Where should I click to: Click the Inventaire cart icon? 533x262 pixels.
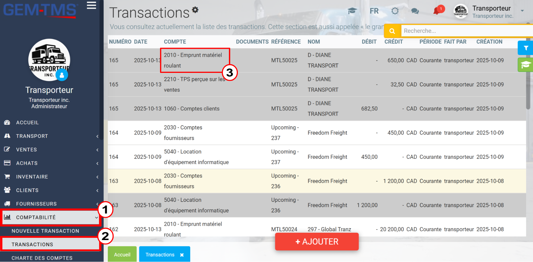point(7,176)
